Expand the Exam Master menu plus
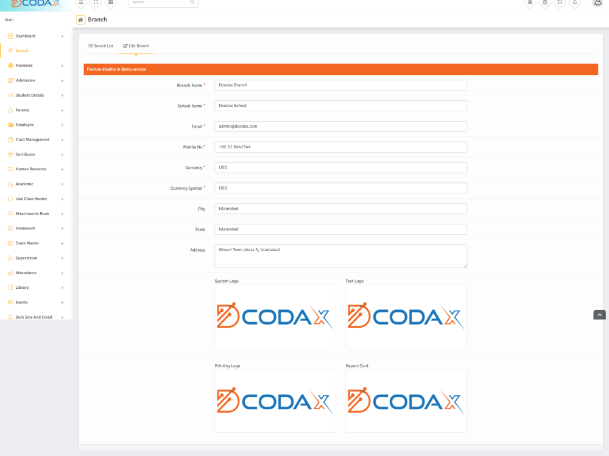Viewport: 609px width, 456px height. pos(62,244)
